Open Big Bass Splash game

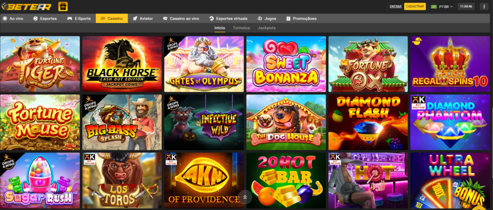tap(122, 122)
